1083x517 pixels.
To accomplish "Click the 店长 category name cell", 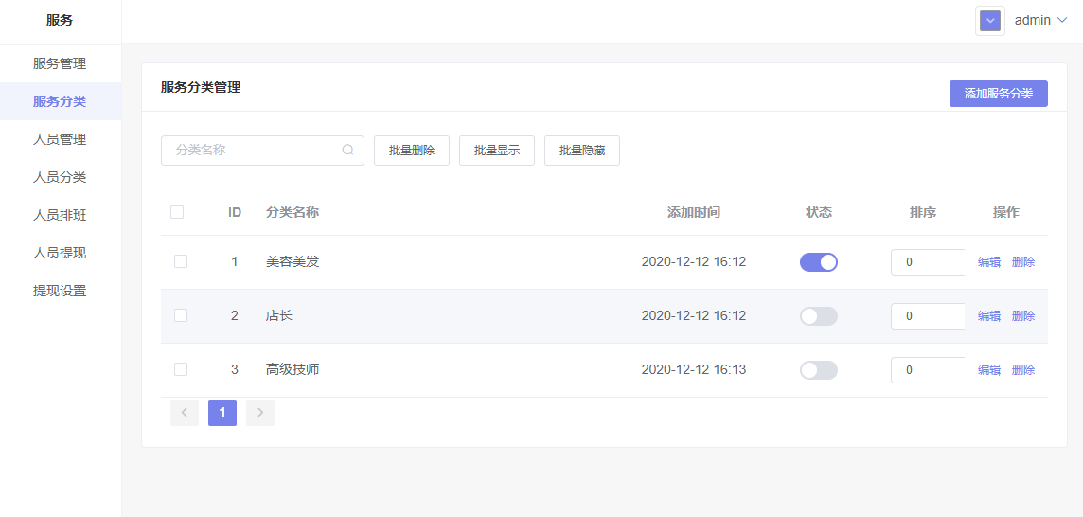I will pyautogui.click(x=279, y=316).
